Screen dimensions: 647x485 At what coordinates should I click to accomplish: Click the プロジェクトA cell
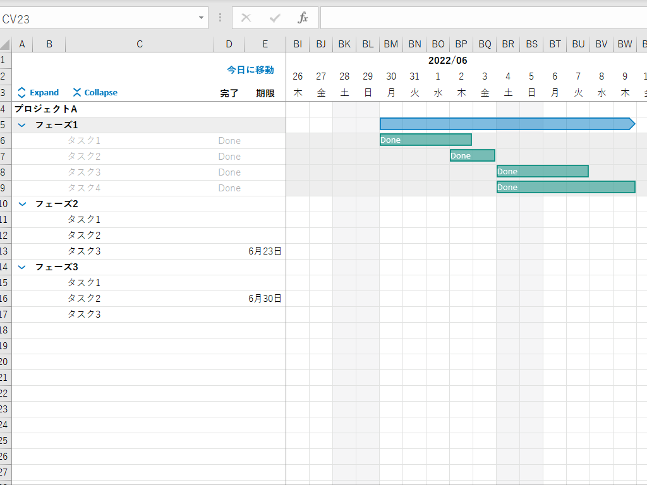[45, 109]
